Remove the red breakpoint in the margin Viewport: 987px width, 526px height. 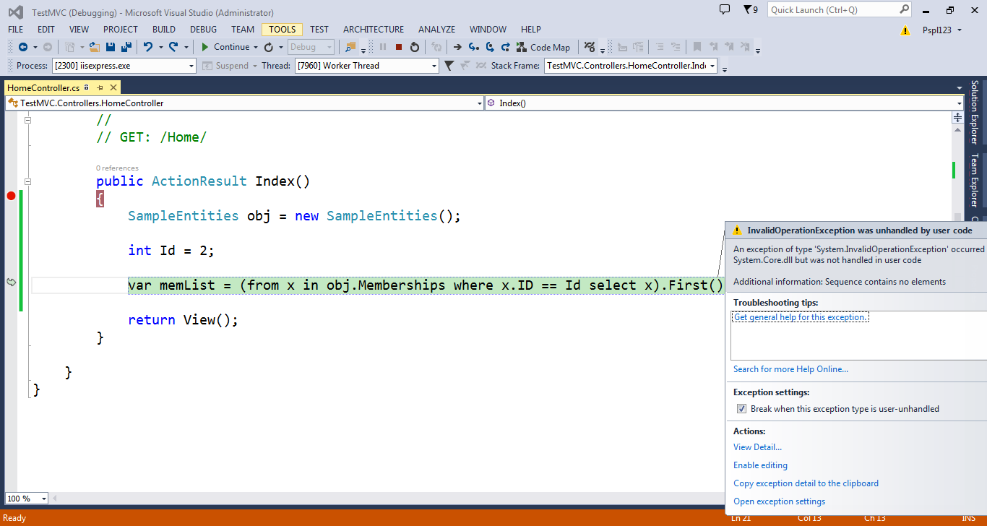10,195
